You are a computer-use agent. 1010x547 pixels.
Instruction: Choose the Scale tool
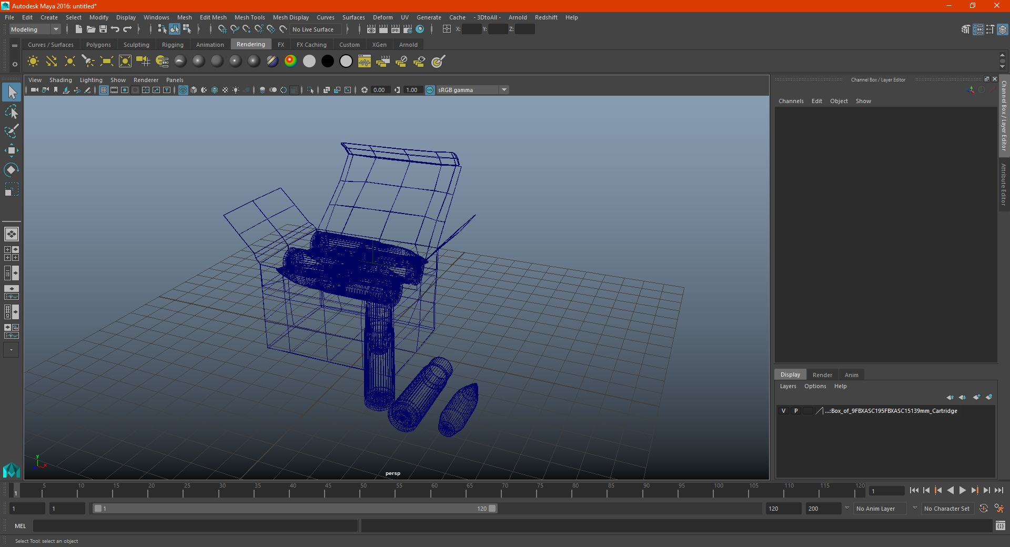pos(12,189)
